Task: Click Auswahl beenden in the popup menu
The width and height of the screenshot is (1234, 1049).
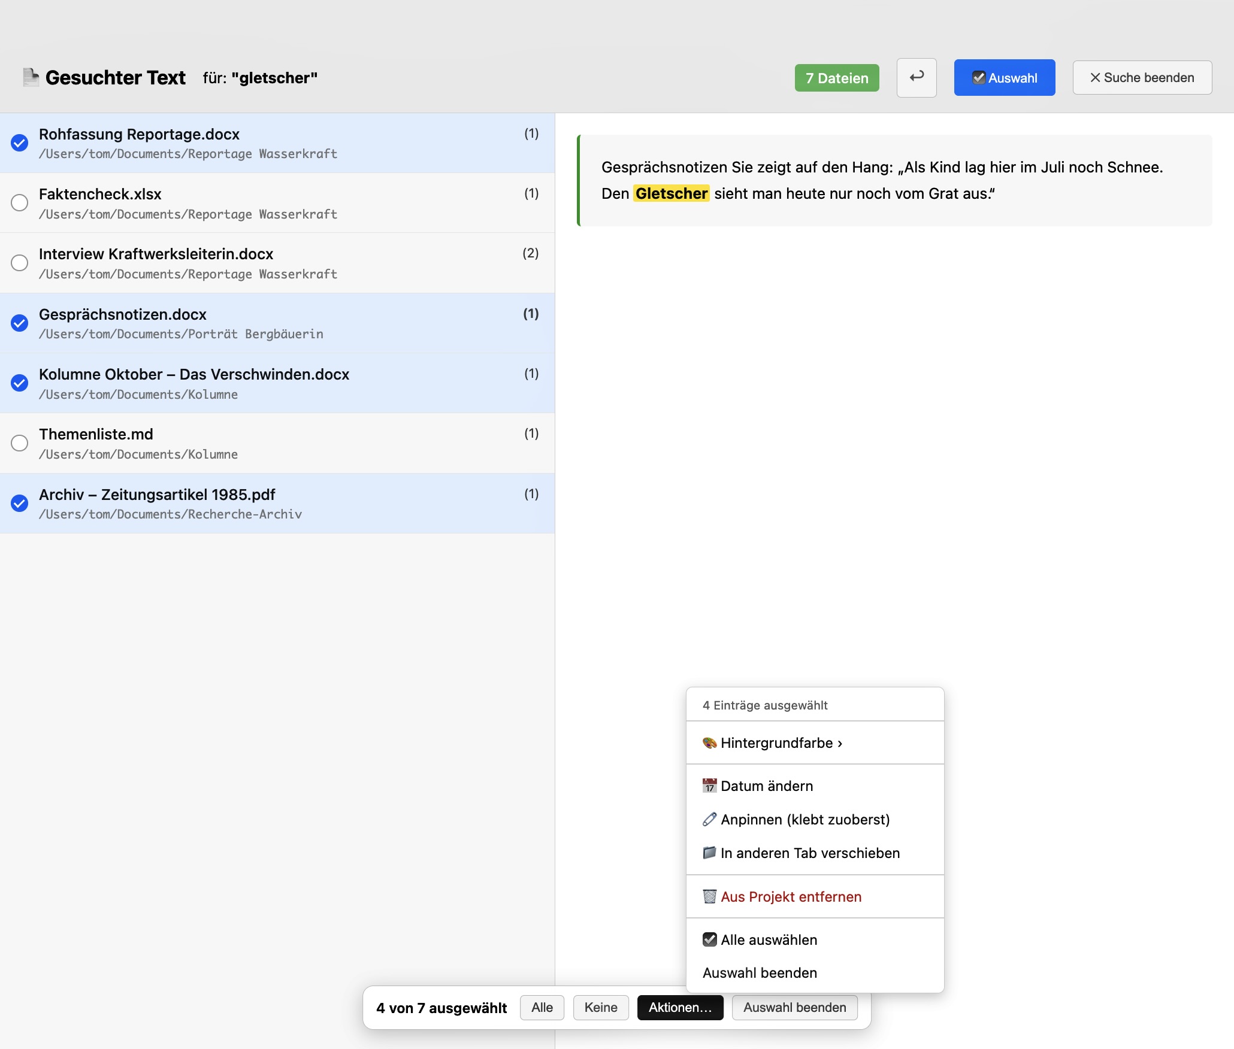Action: pos(815,973)
